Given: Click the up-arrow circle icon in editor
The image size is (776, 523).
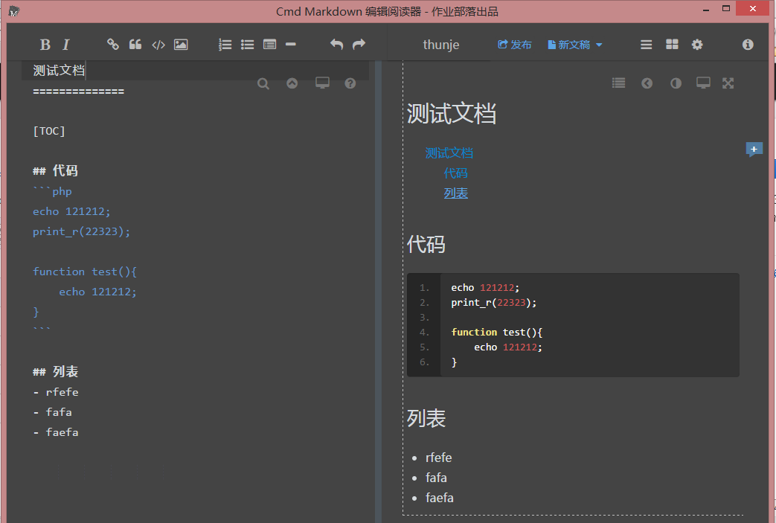Looking at the screenshot, I should [292, 83].
